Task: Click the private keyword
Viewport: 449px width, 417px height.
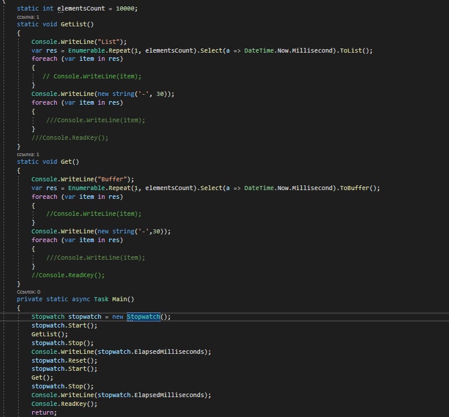Action: 29,299
